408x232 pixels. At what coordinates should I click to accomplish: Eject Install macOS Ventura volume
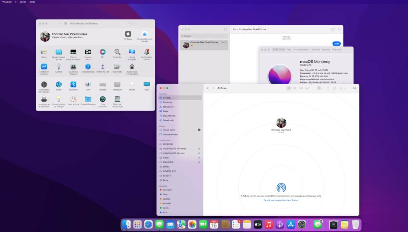point(199,153)
